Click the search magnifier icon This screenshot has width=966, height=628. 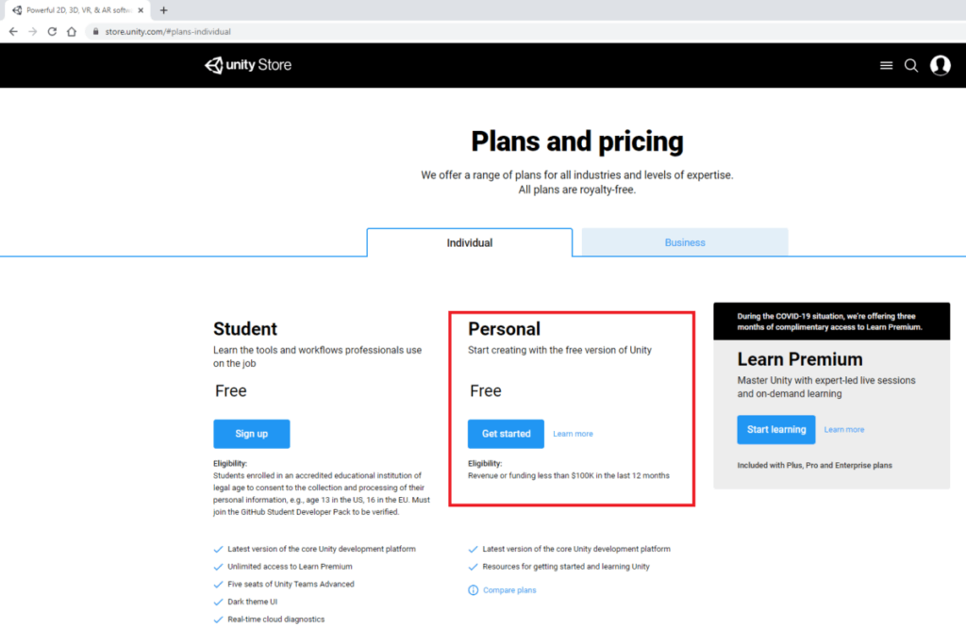pyautogui.click(x=911, y=65)
